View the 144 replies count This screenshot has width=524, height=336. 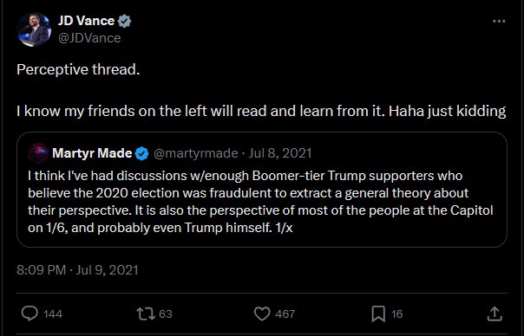pos(53,314)
